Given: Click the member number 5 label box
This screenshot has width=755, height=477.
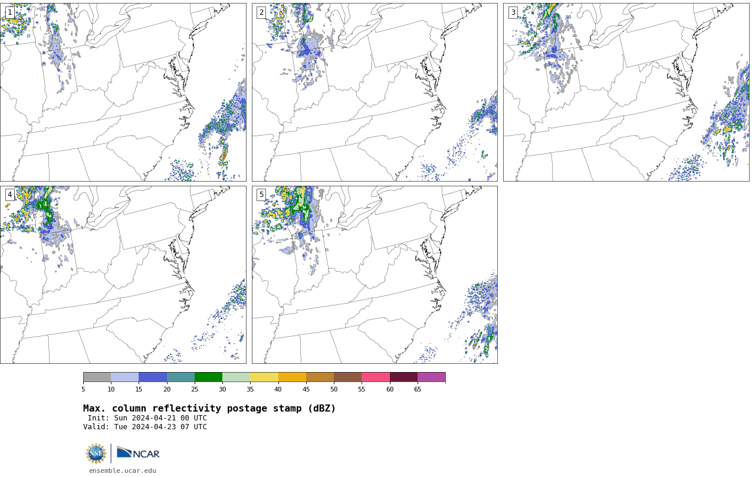Looking at the screenshot, I should [261, 195].
